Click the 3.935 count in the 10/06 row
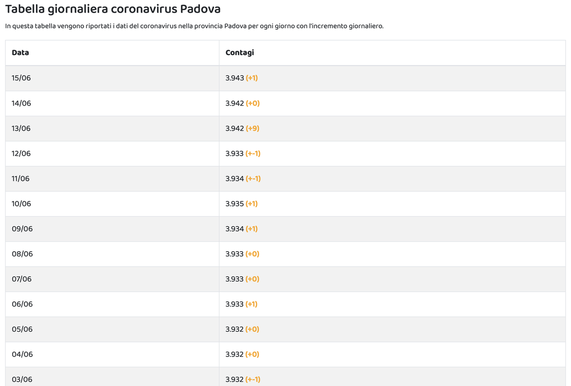Viewport: 571px width, 386px height. 235,204
